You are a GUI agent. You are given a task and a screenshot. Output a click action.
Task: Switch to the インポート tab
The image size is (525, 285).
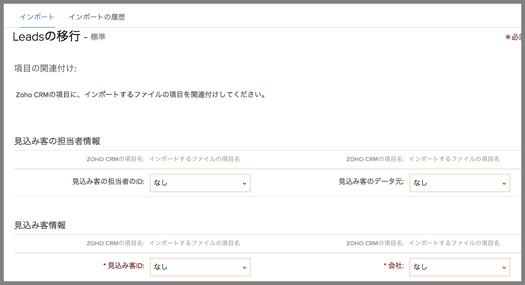point(37,17)
